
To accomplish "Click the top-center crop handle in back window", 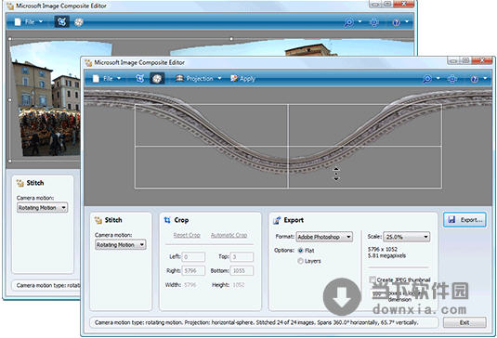I will [x=231, y=39].
